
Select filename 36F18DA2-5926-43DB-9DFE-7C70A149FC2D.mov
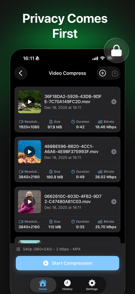click(x=73, y=99)
